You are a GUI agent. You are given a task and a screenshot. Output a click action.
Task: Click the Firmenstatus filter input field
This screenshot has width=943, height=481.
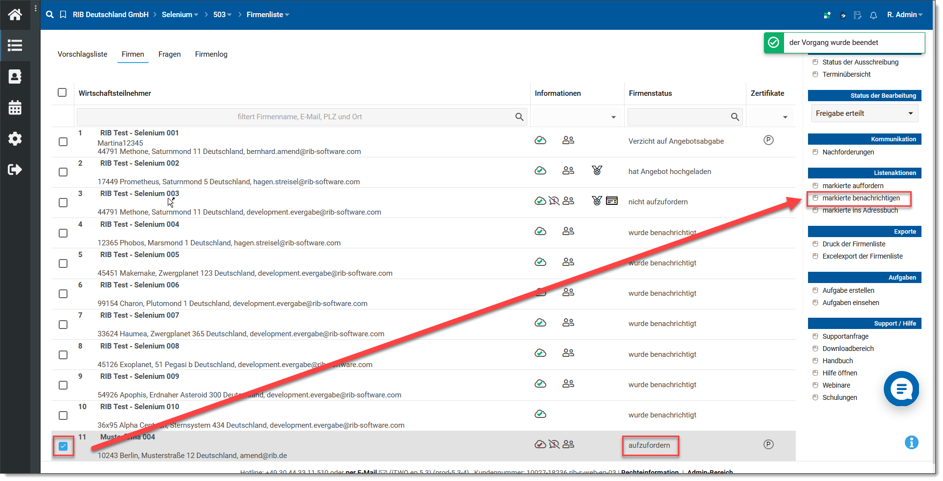point(684,117)
